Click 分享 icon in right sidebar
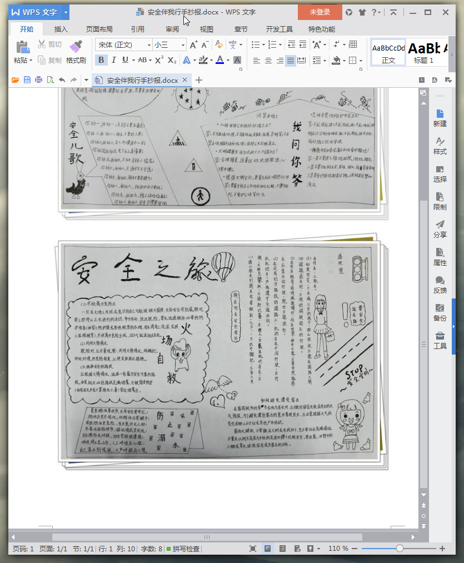The height and width of the screenshot is (563, 464). [x=440, y=229]
